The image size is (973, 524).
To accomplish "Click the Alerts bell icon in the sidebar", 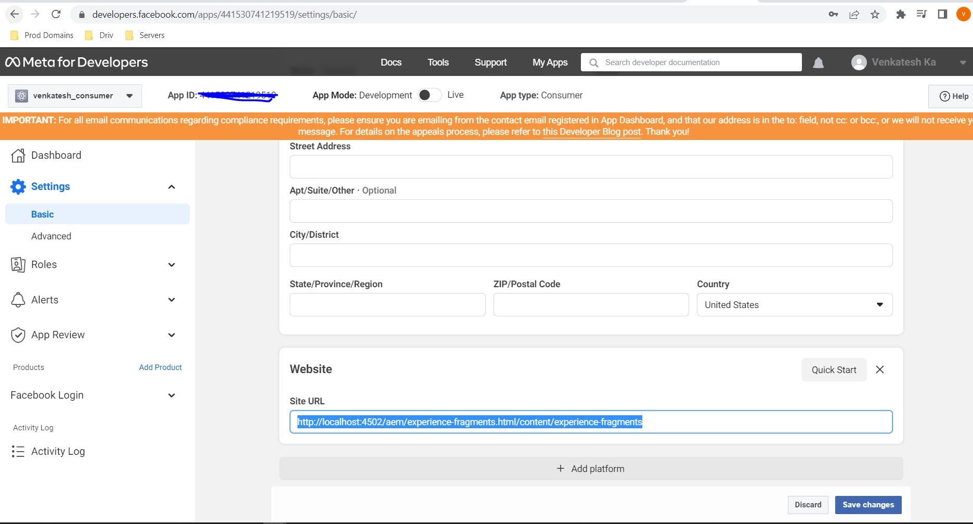I will point(18,300).
